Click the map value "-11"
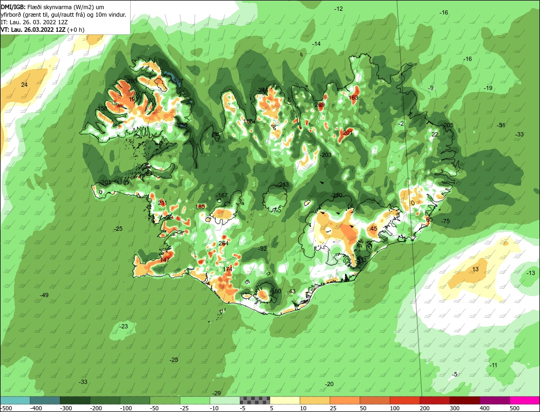Screen dimensions: 540x412 point(494,365)
